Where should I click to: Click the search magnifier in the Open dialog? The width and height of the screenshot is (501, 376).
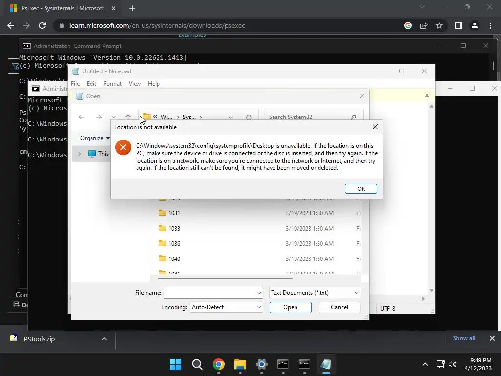click(353, 117)
